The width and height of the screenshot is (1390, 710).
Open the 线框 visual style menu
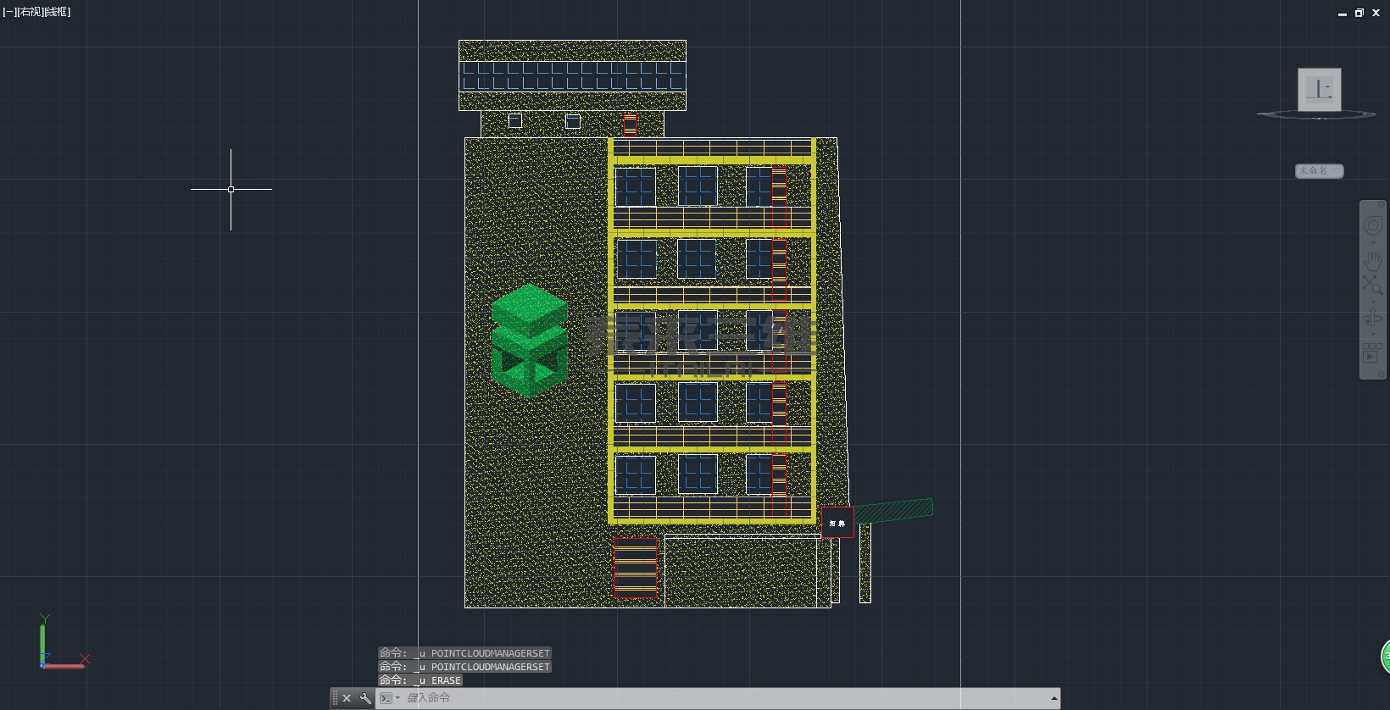pyautogui.click(x=58, y=12)
